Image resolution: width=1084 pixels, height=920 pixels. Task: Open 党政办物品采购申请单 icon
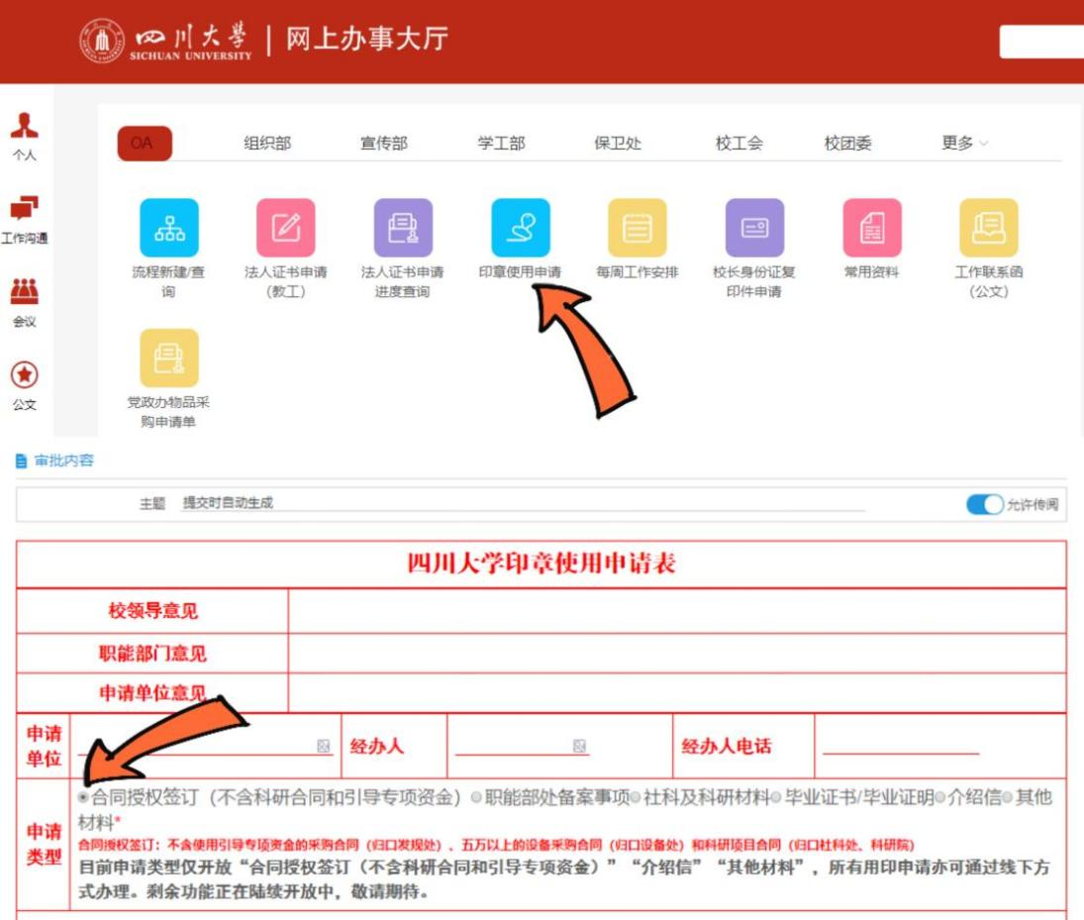(x=168, y=358)
